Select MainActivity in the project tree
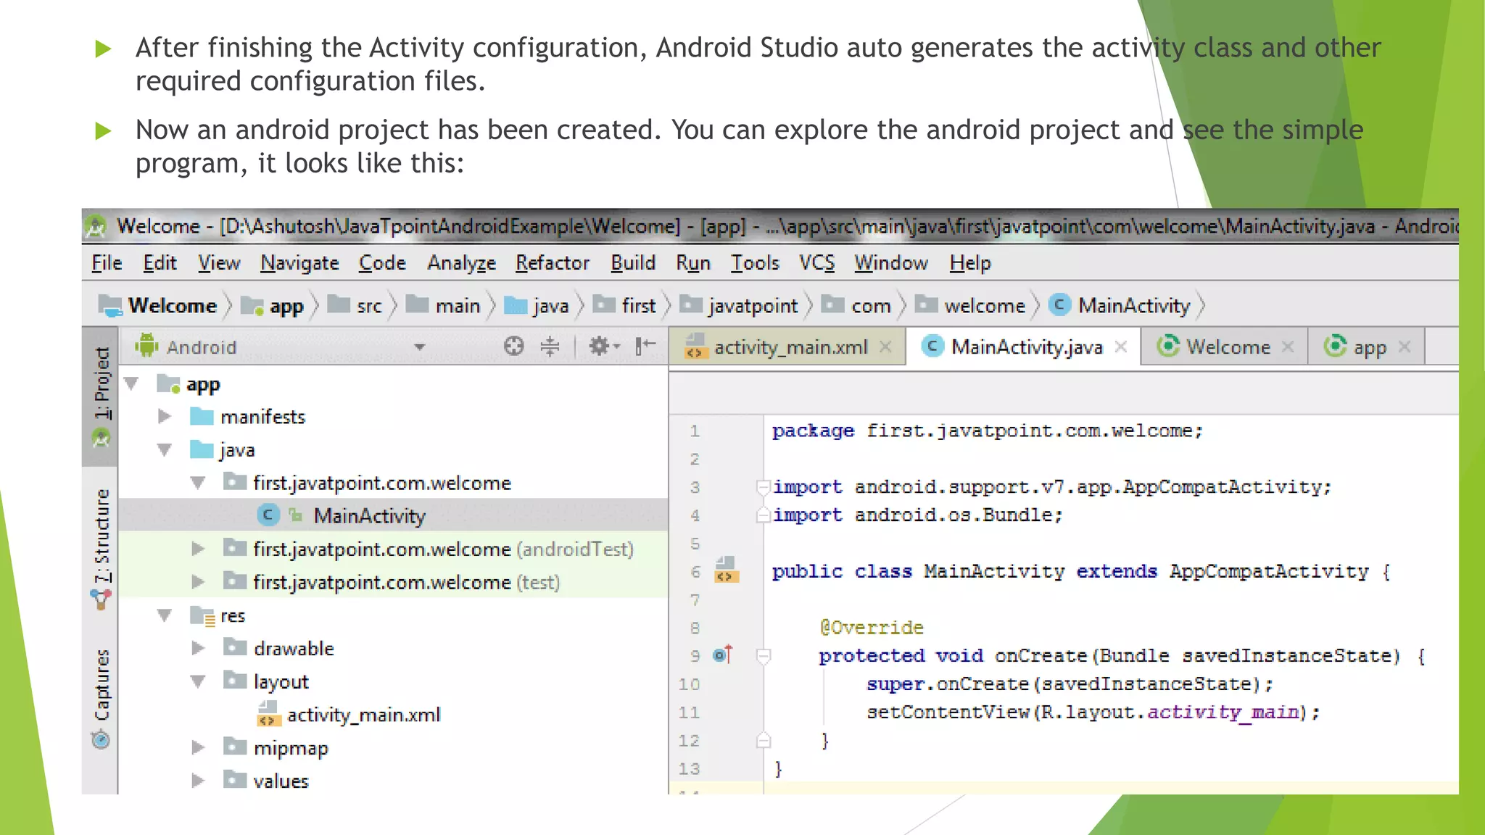Image resolution: width=1485 pixels, height=835 pixels. point(369,516)
